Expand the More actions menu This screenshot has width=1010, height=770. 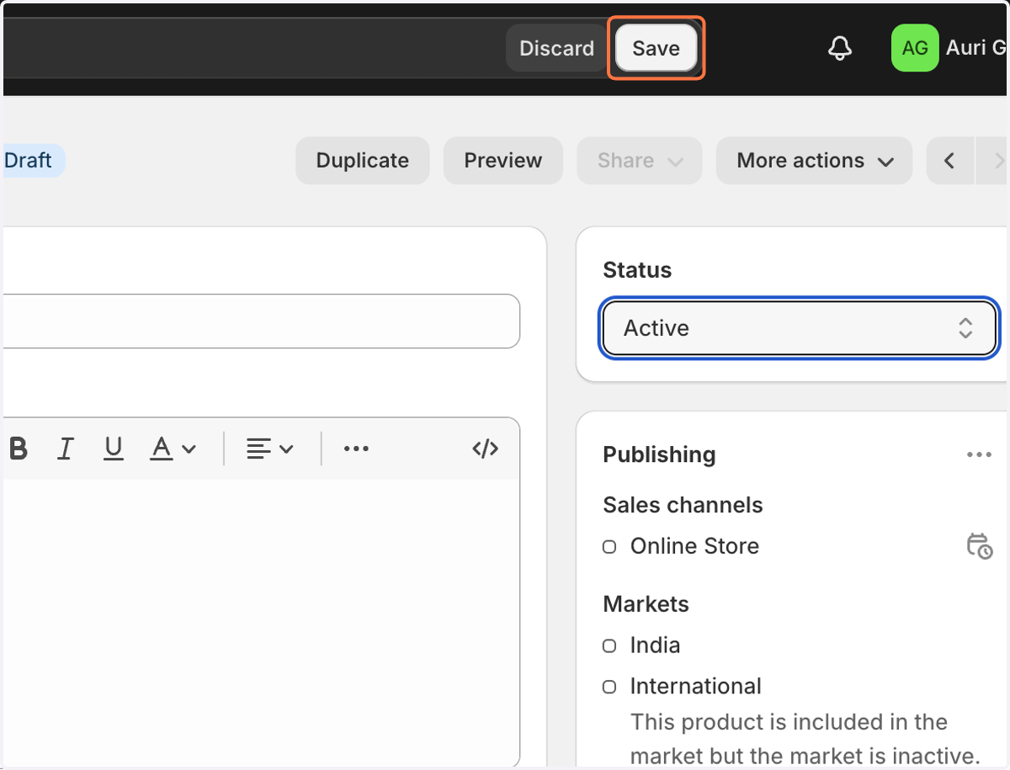point(815,161)
